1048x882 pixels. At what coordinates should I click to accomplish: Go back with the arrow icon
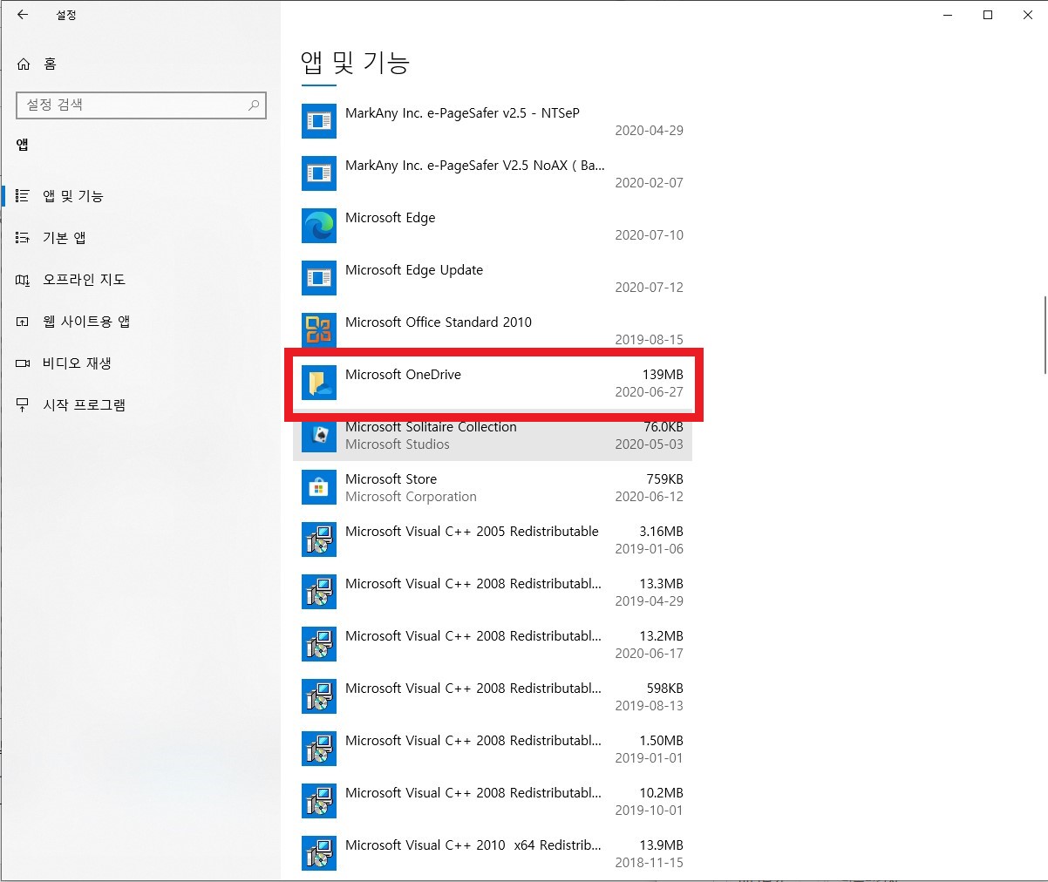coord(23,15)
